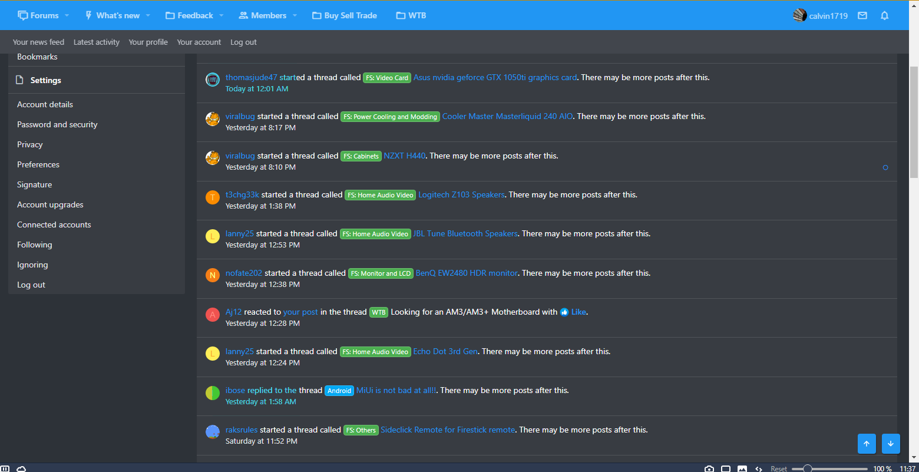The image size is (919, 472).
Task: Click the page actions code icon
Action: (x=759, y=469)
